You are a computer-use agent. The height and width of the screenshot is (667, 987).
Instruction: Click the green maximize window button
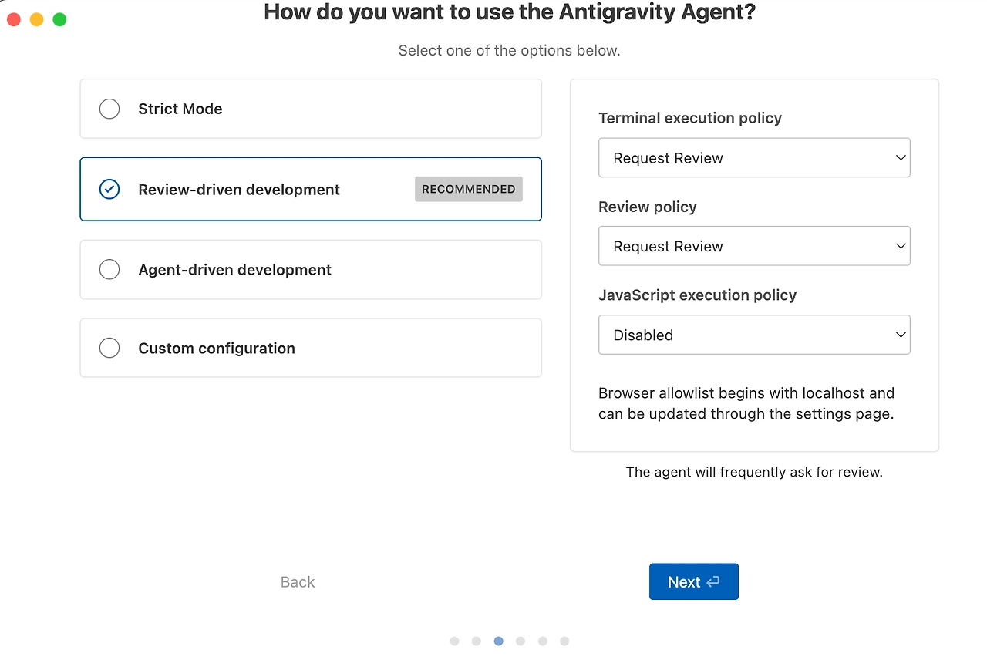click(x=59, y=19)
